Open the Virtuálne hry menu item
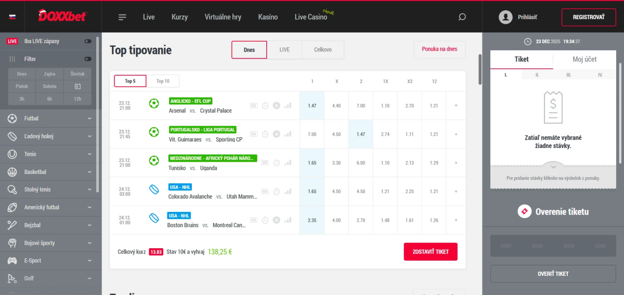This screenshot has height=295, width=624. (x=223, y=17)
